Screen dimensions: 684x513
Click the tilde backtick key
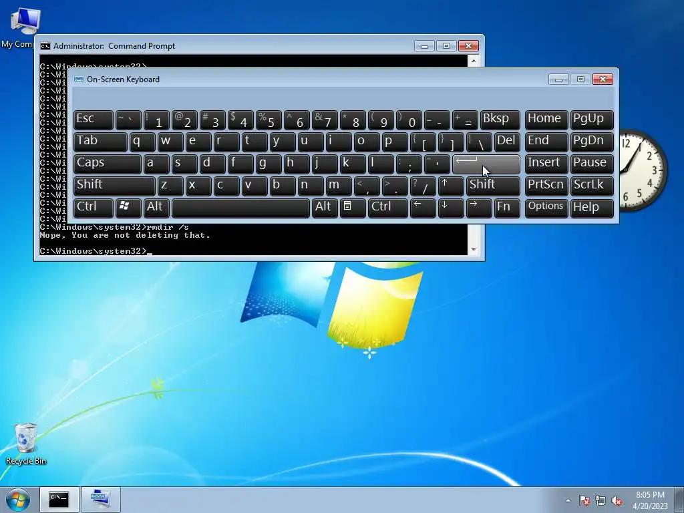(128, 120)
